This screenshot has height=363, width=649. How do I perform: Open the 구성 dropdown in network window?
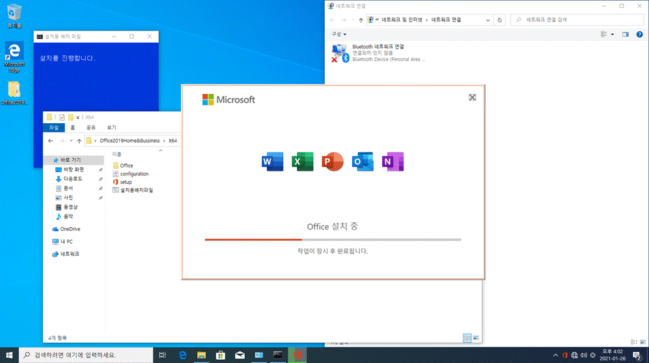(x=339, y=35)
